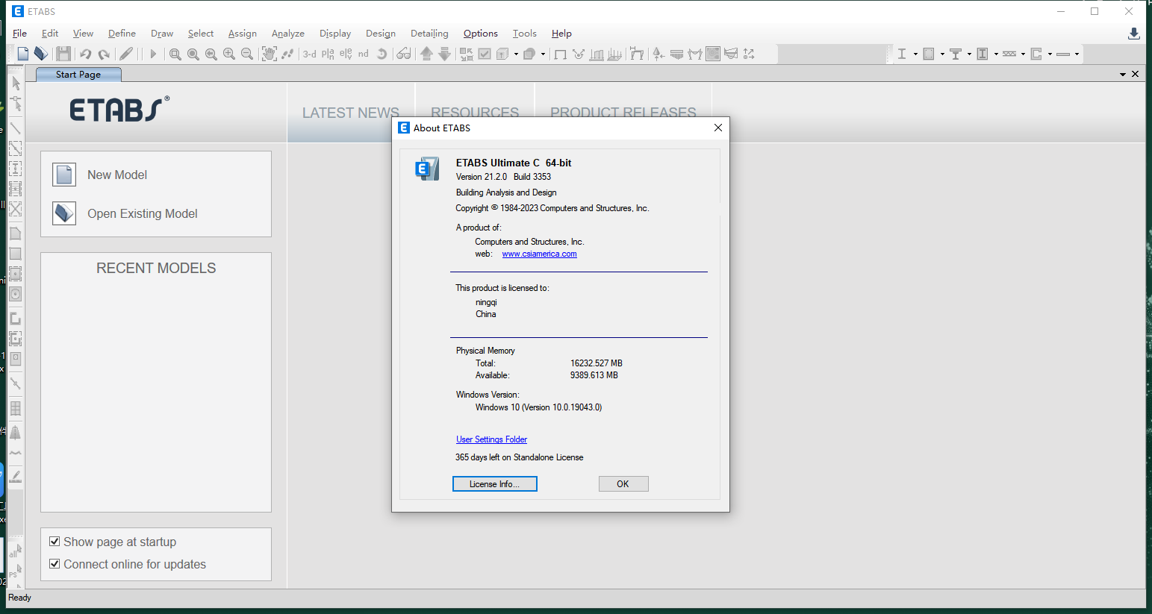Open the shear wall design dropdown arrow
This screenshot has height=614, width=1152.
pos(1050,54)
